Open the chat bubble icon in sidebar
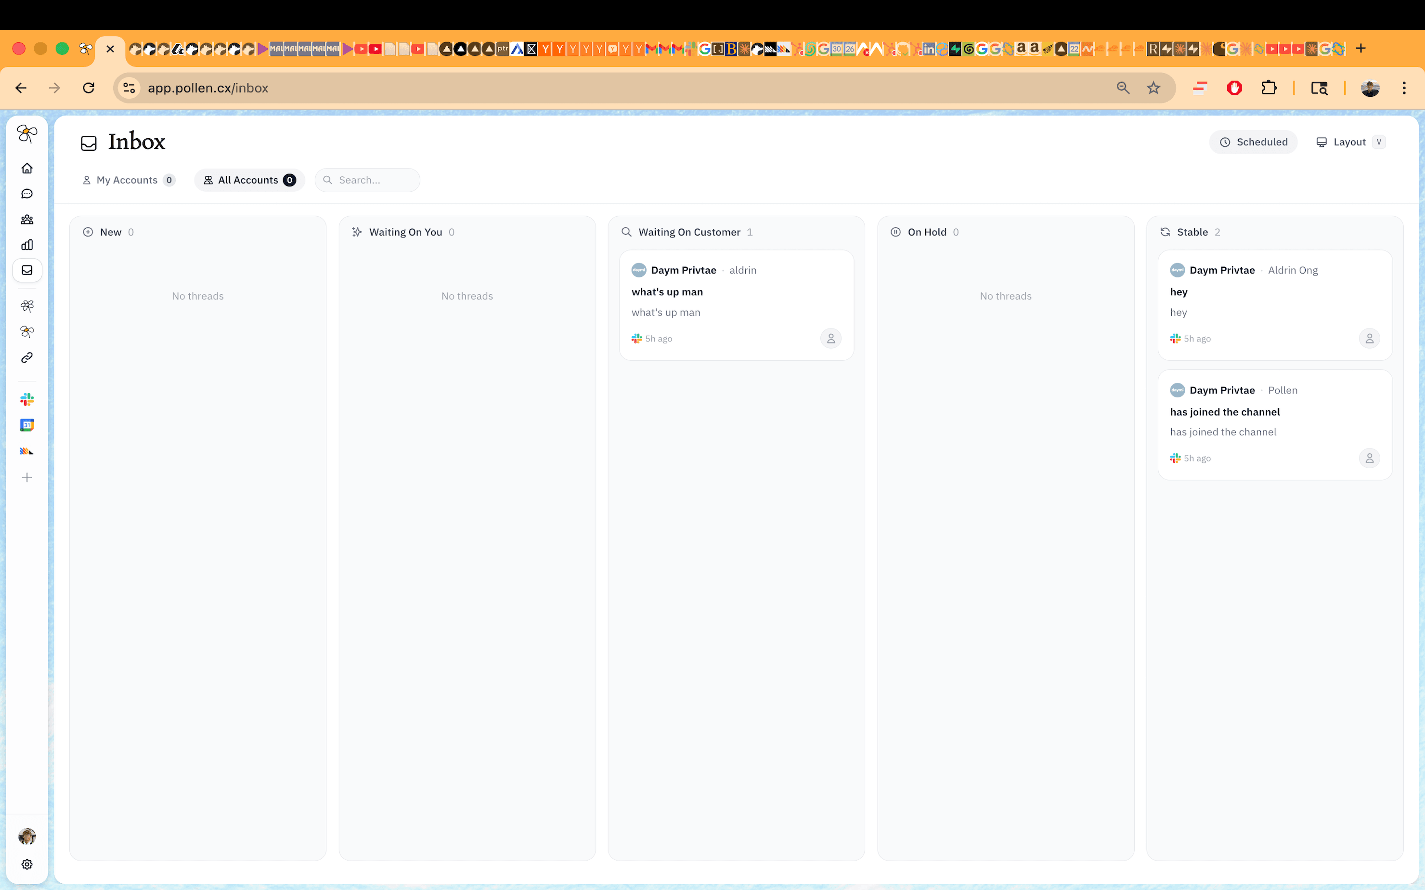The width and height of the screenshot is (1425, 890). [27, 194]
